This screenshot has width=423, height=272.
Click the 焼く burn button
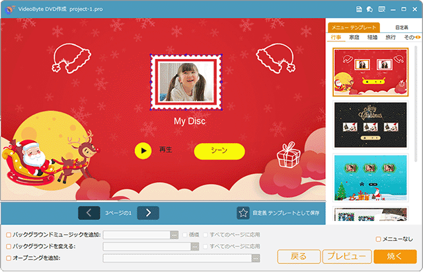click(395, 256)
